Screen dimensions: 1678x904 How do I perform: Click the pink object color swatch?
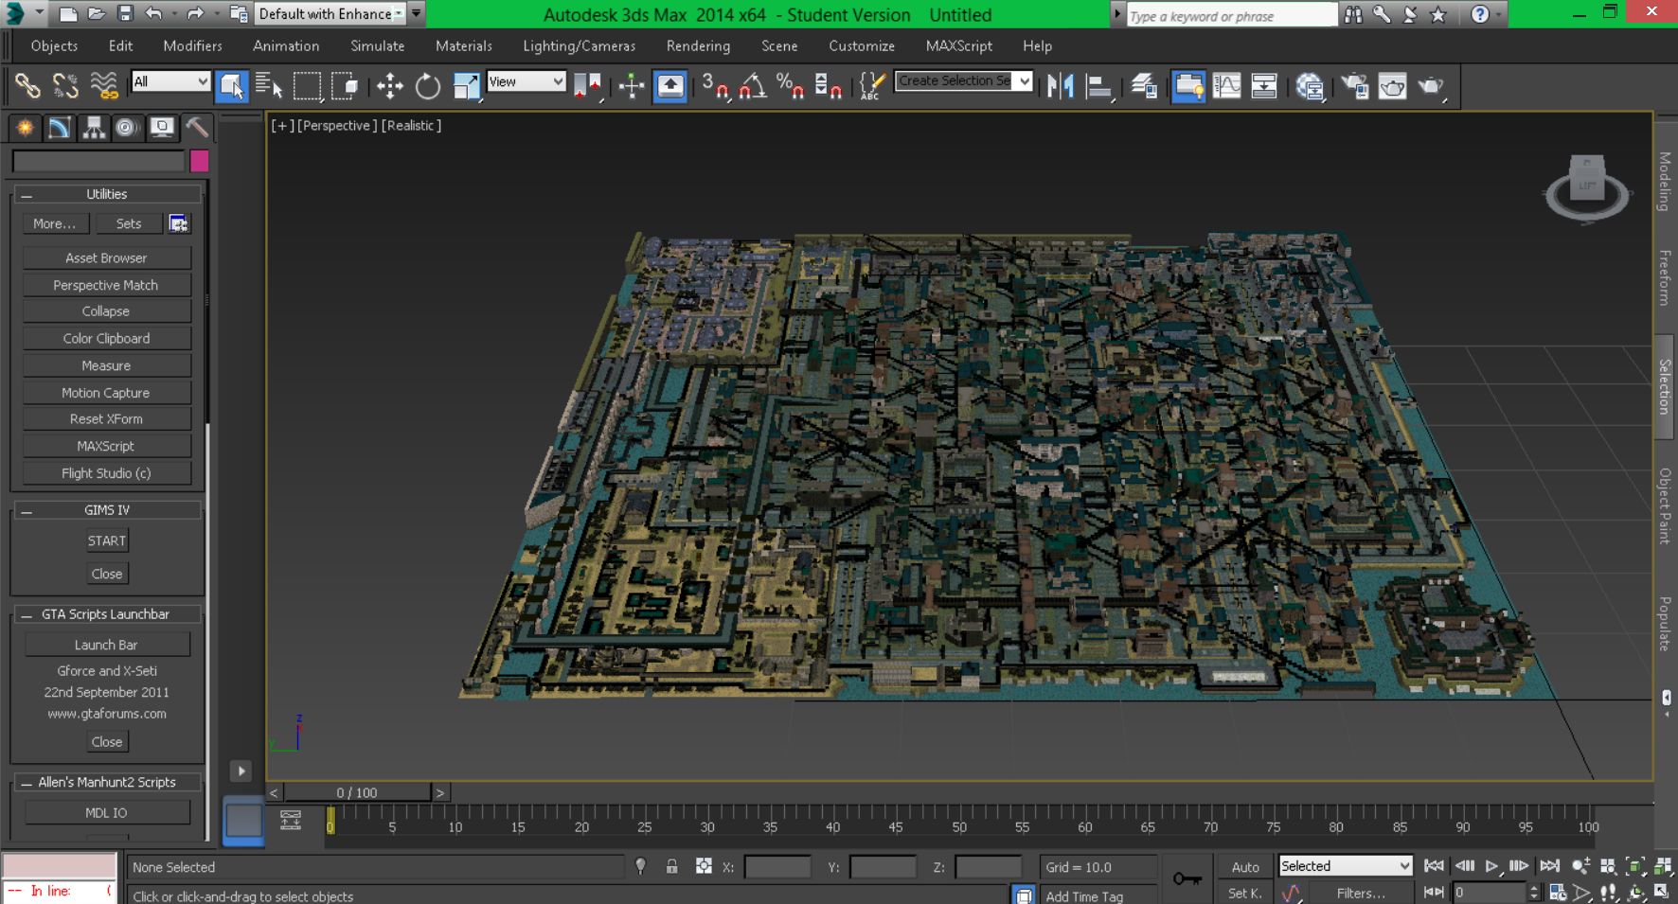[199, 161]
